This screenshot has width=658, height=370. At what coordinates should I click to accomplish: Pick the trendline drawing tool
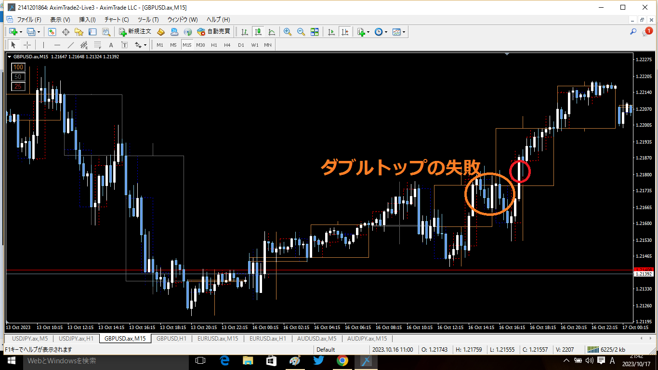coord(71,45)
